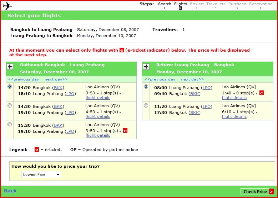Go to the Review step

click(x=197, y=4)
